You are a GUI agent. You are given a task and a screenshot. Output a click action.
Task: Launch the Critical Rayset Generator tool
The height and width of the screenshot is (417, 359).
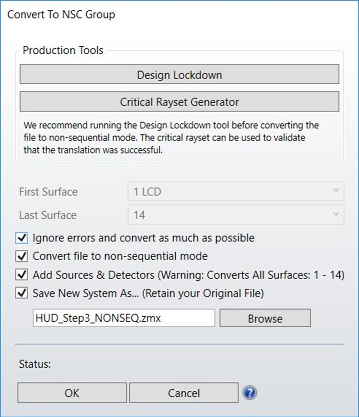click(179, 102)
